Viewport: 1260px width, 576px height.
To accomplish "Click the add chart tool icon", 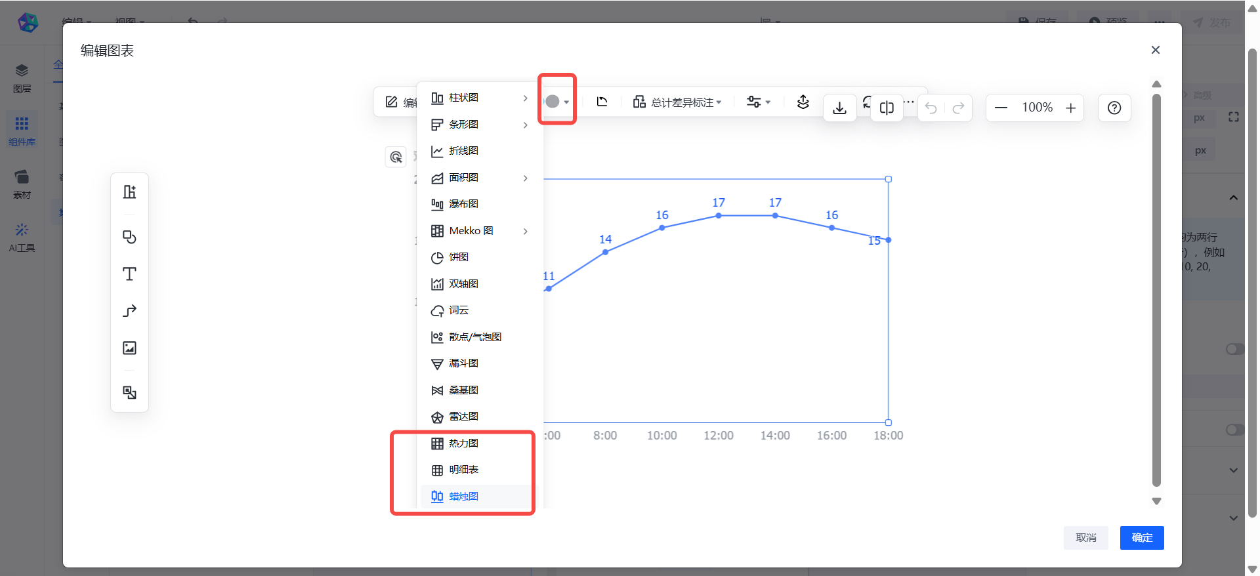I will tap(129, 192).
